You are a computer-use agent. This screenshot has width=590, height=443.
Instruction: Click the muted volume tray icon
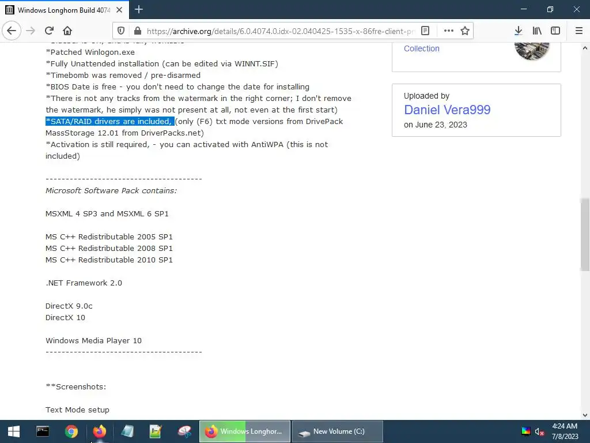click(539, 431)
